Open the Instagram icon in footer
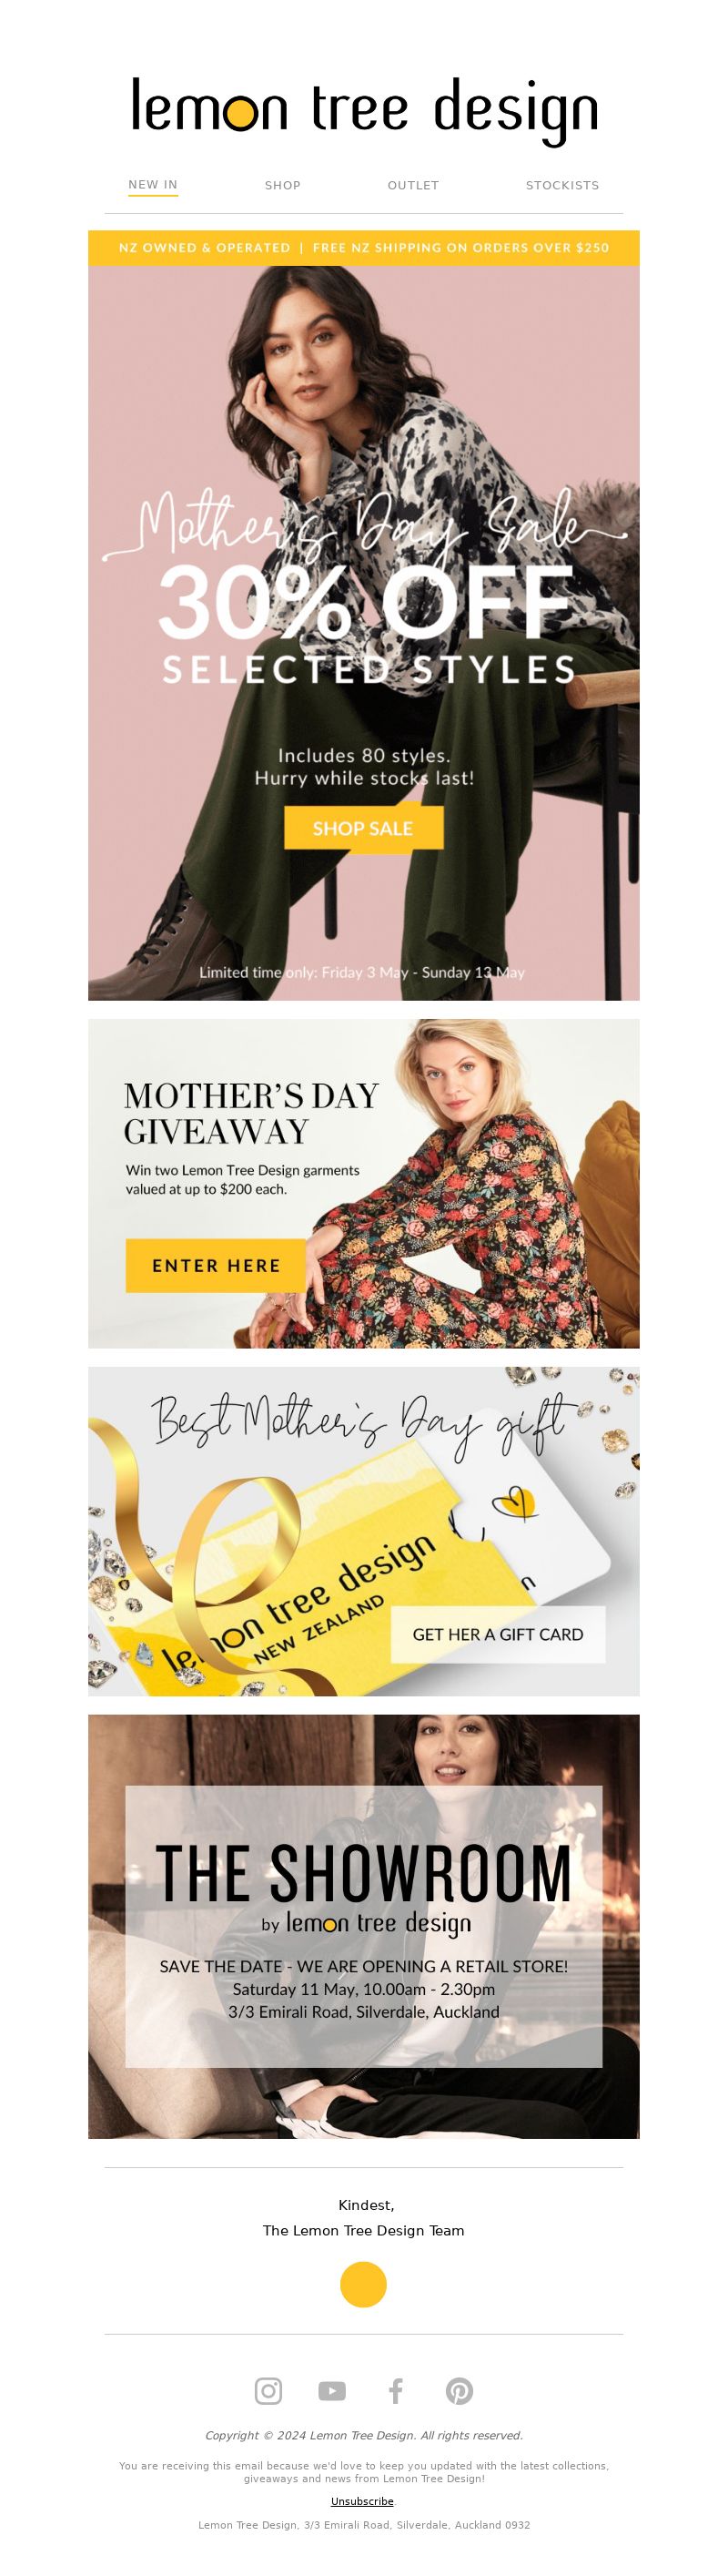Image resolution: width=728 pixels, height=2576 pixels. point(268,2390)
